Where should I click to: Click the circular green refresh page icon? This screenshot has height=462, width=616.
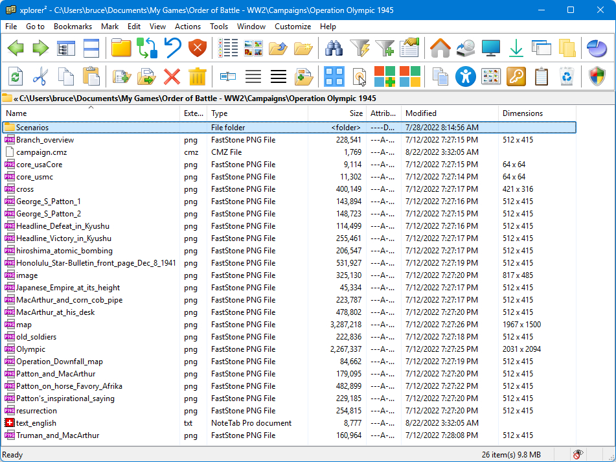(x=16, y=76)
